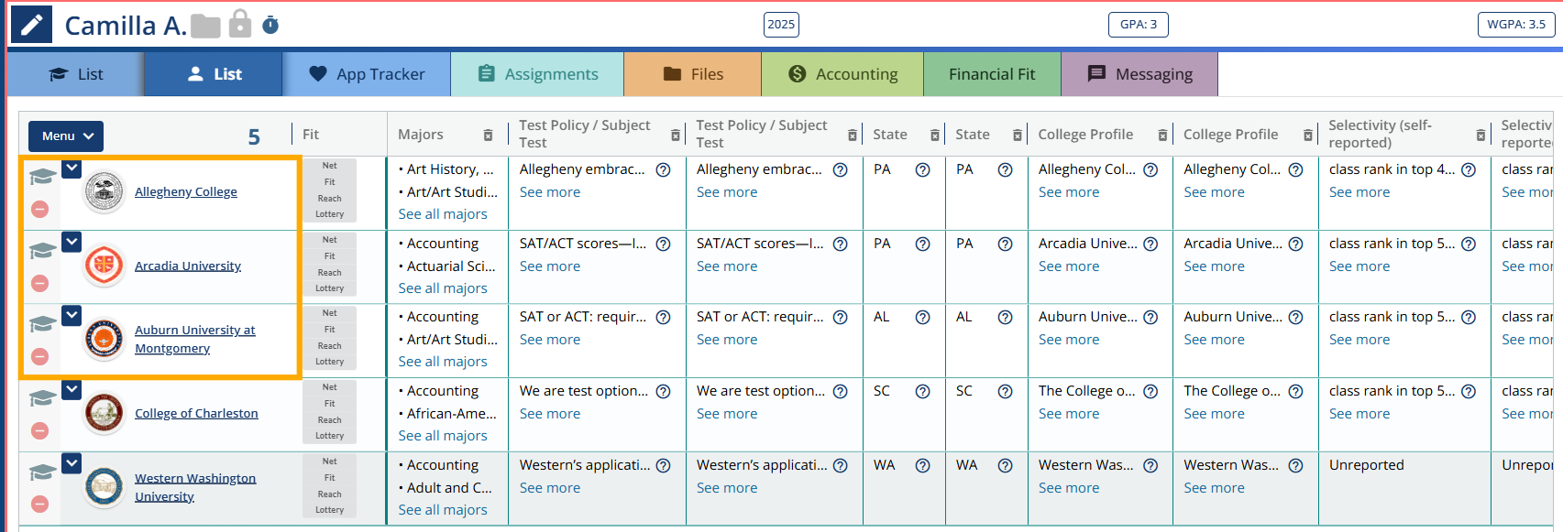Open help icon for Arcadia first college profile
Image resolution: width=1563 pixels, height=532 pixels.
1150,244
